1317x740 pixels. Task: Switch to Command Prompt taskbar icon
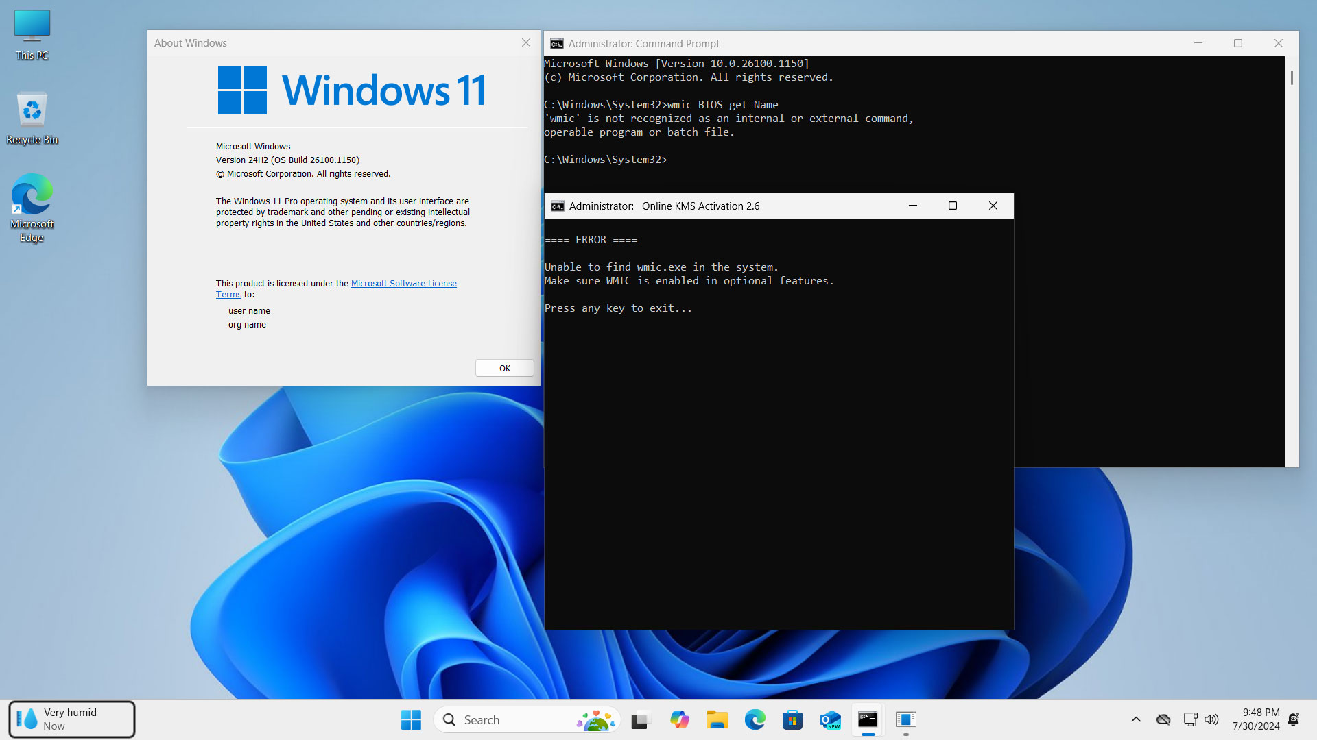point(868,719)
